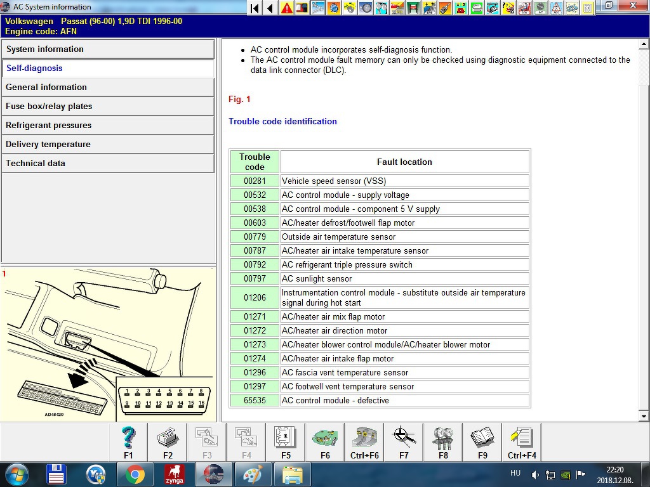Open the crossed wrenches toolbar icon
The width and height of the screenshot is (650, 487).
click(318, 8)
